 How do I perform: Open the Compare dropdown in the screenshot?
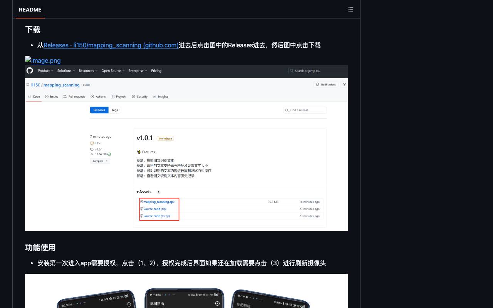100,161
